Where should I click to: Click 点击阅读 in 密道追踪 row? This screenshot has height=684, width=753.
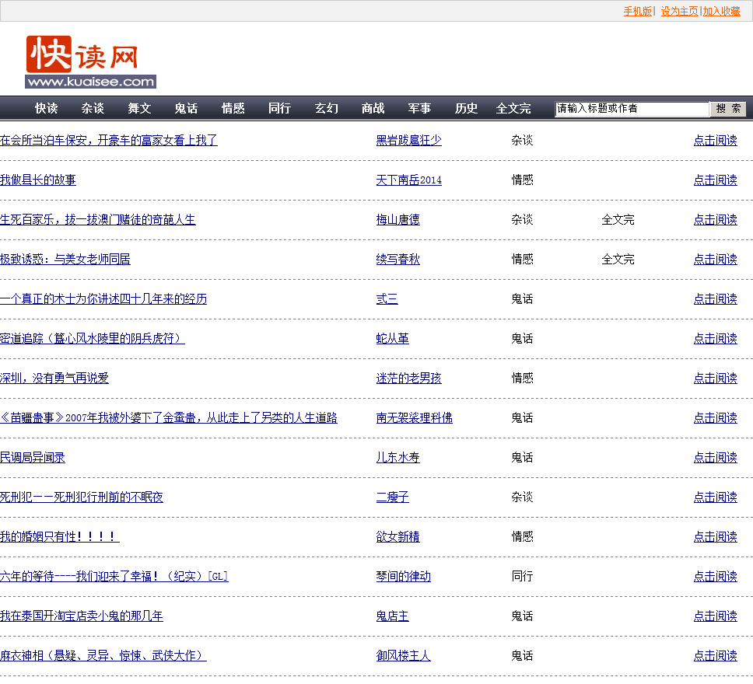715,338
